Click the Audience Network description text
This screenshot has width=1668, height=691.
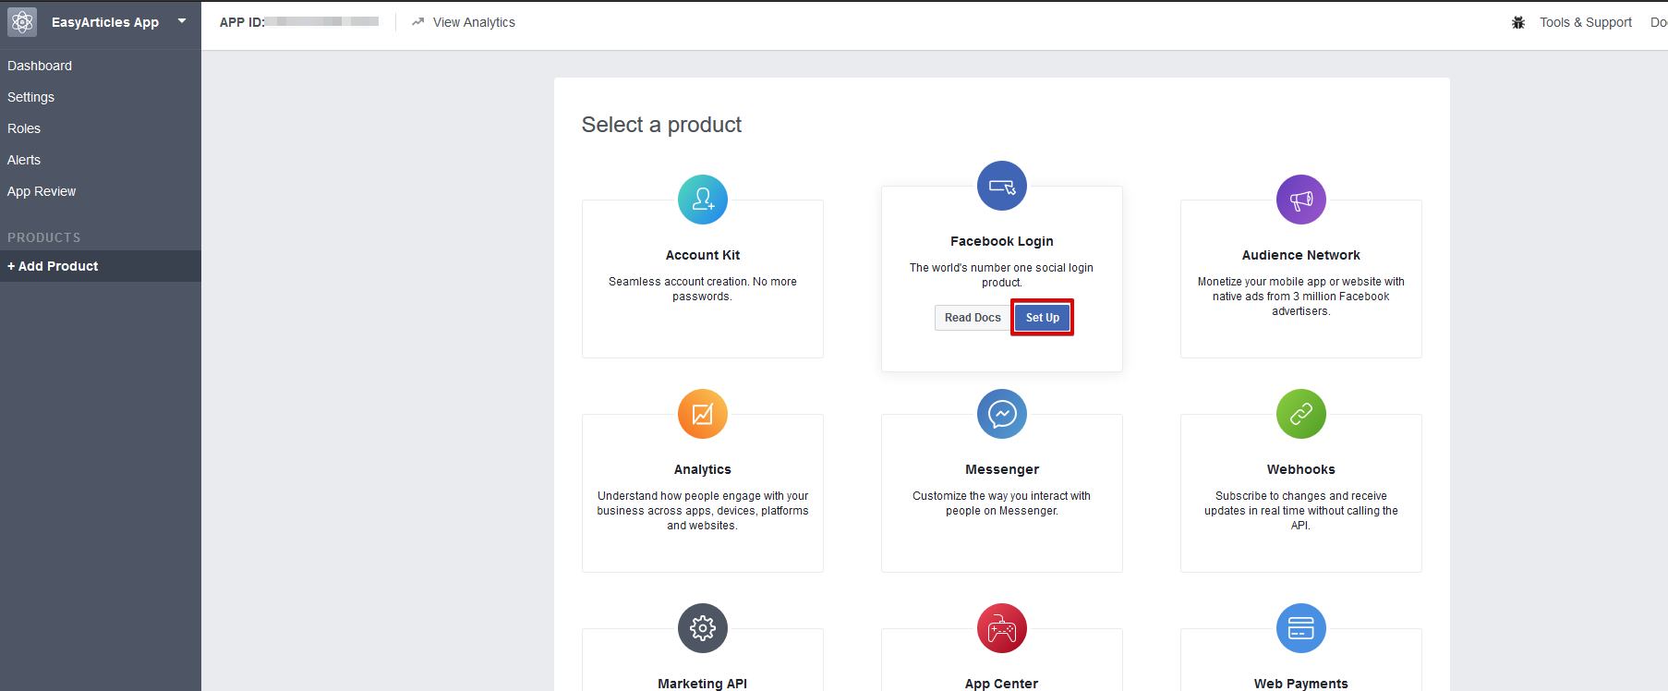point(1301,297)
